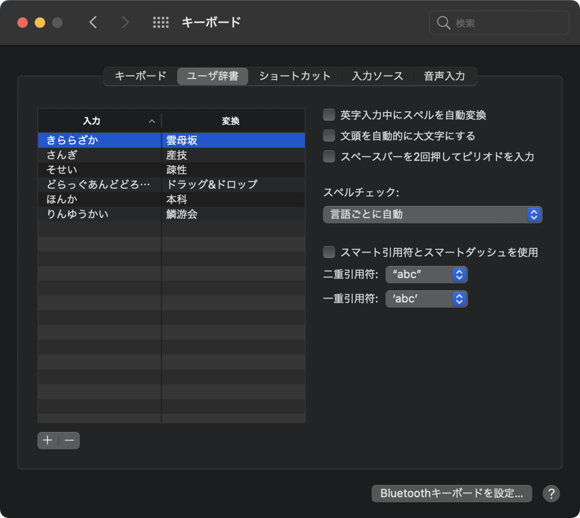This screenshot has width=580, height=518.
Task: Switch to the 入力ソース tab
Action: [377, 76]
